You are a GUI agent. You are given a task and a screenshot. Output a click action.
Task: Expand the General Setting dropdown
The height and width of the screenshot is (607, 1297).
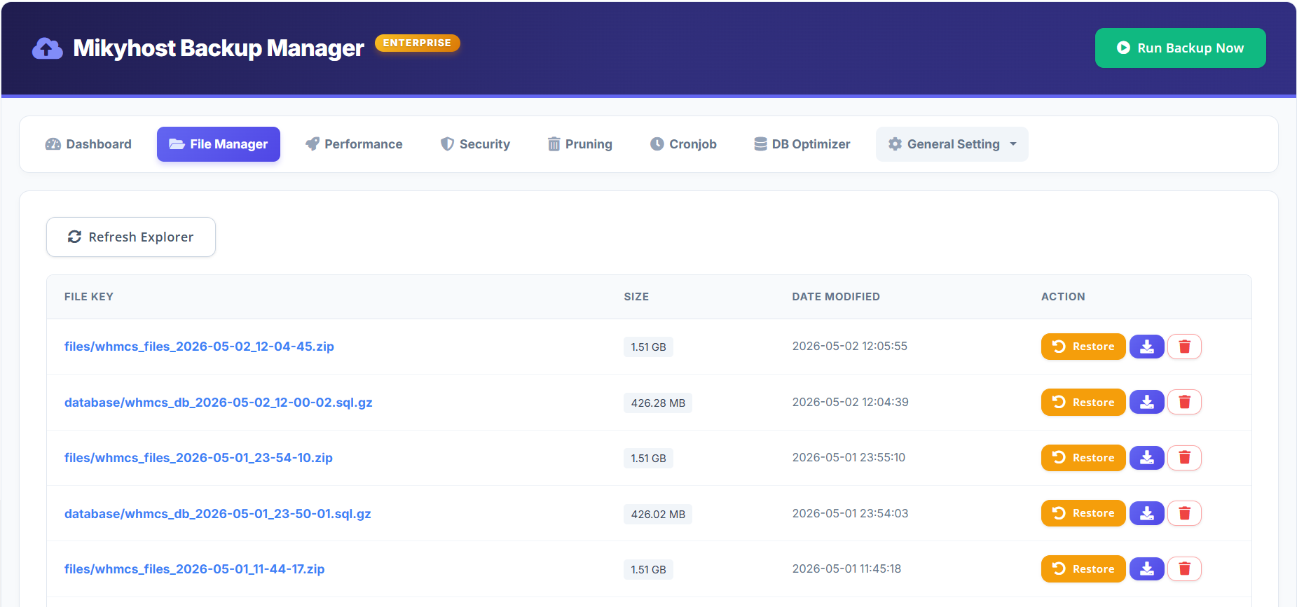[x=952, y=144]
